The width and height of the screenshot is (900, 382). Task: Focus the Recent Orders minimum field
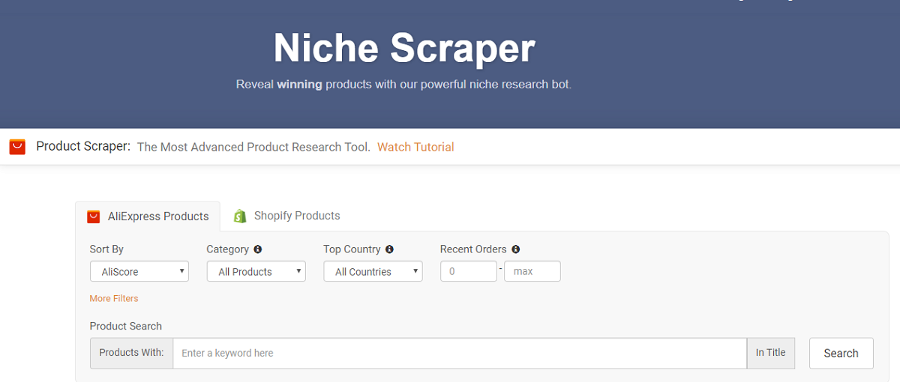tap(469, 271)
